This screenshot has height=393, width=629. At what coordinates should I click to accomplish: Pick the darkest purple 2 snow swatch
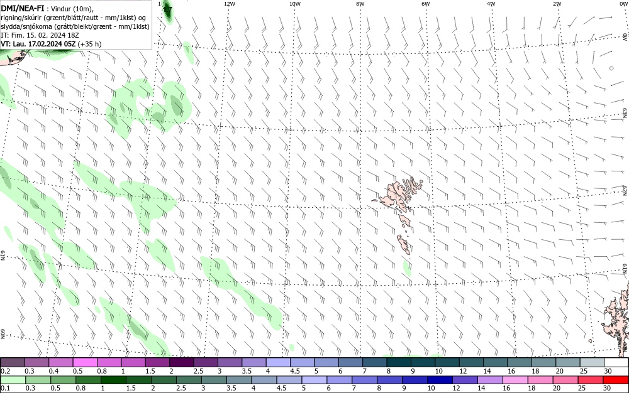tap(182, 363)
